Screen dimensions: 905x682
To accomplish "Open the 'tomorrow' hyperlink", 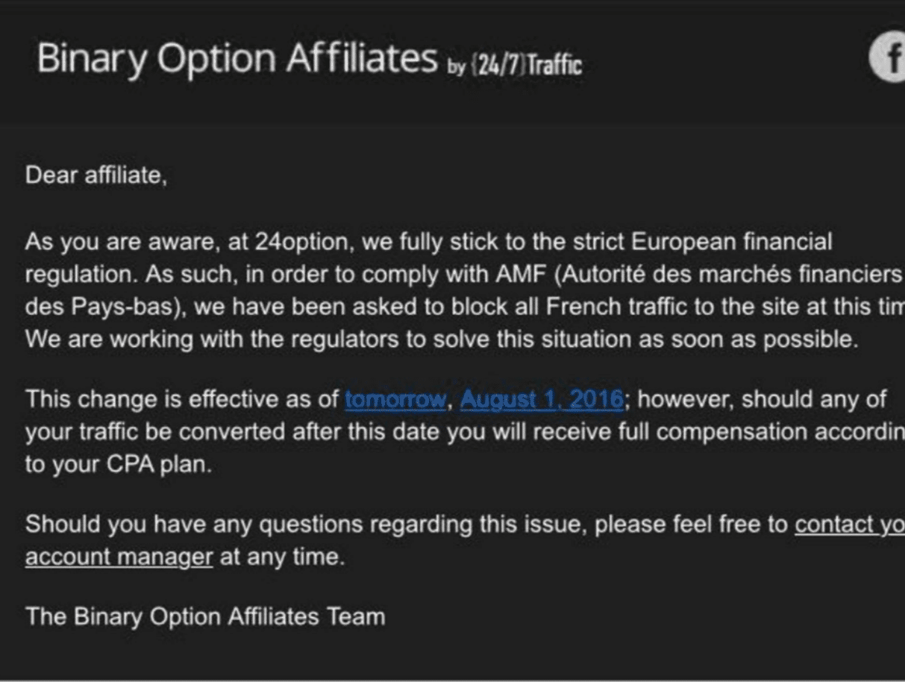I will point(395,400).
